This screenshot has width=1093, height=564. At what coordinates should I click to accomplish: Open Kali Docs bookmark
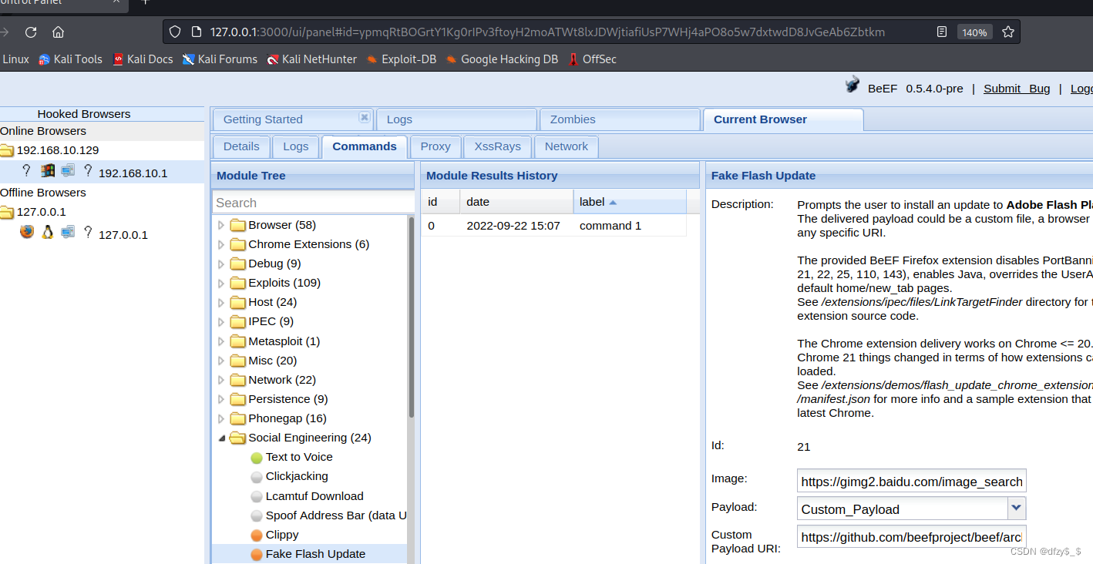143,59
